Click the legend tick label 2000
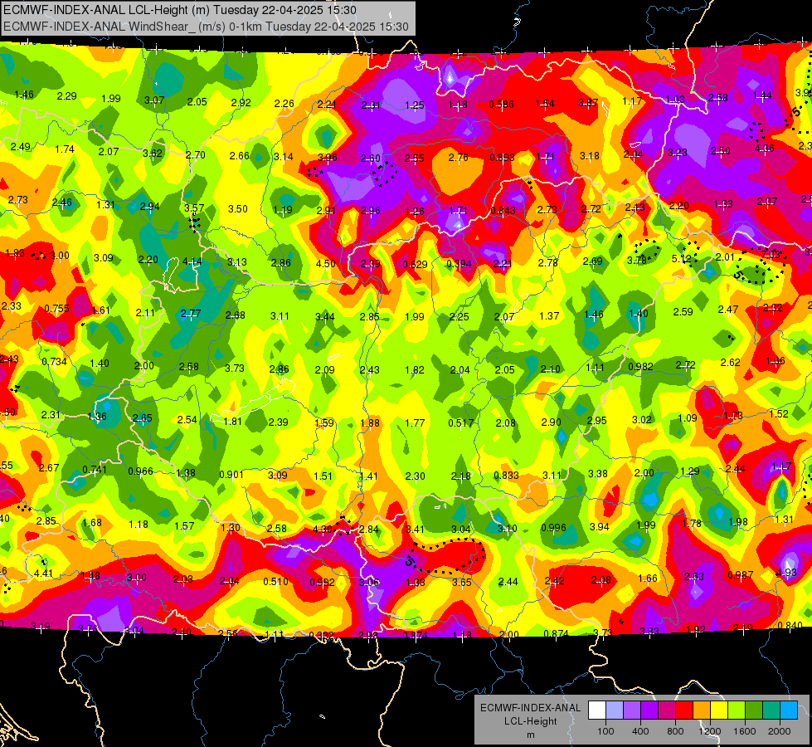Viewport: 812px width, 747px height. pyautogui.click(x=780, y=731)
